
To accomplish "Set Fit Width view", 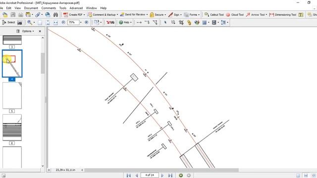I will coord(55,22).
